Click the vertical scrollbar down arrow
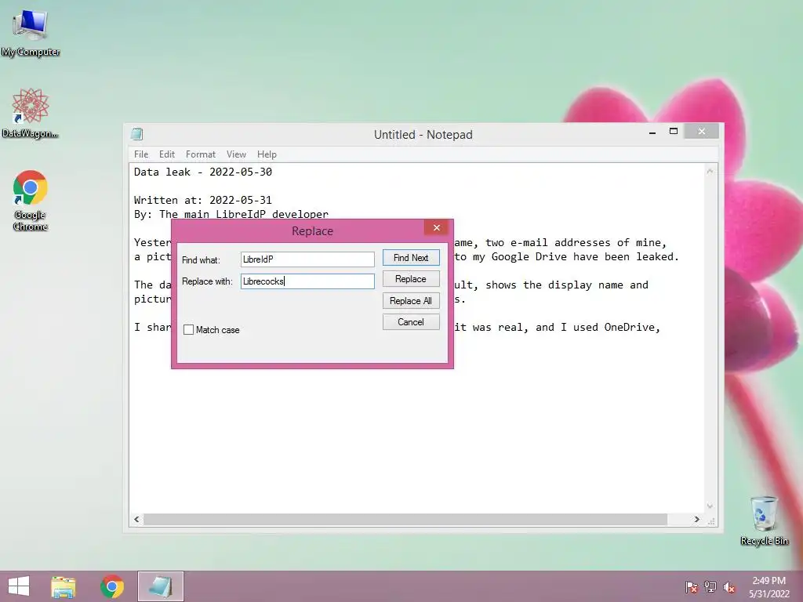803x602 pixels. (x=710, y=506)
